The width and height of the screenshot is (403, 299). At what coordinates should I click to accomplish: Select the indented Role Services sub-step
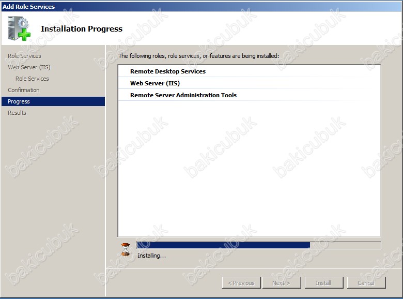click(32, 79)
